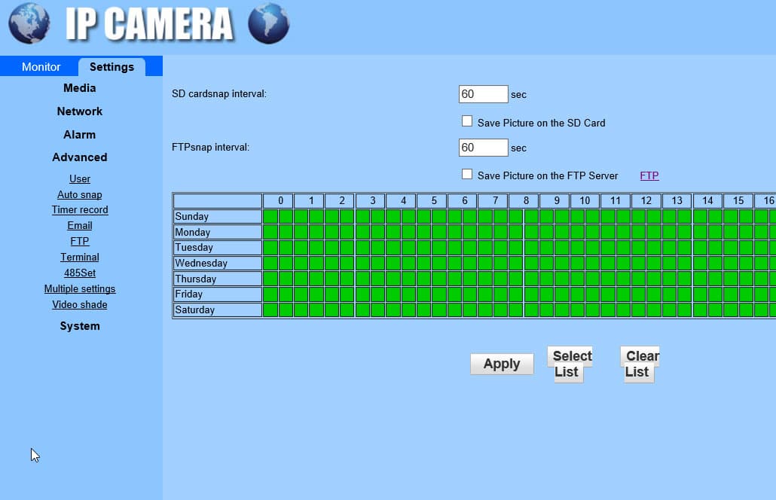Click the hour 10 column header
The image size is (776, 500).
[585, 201]
